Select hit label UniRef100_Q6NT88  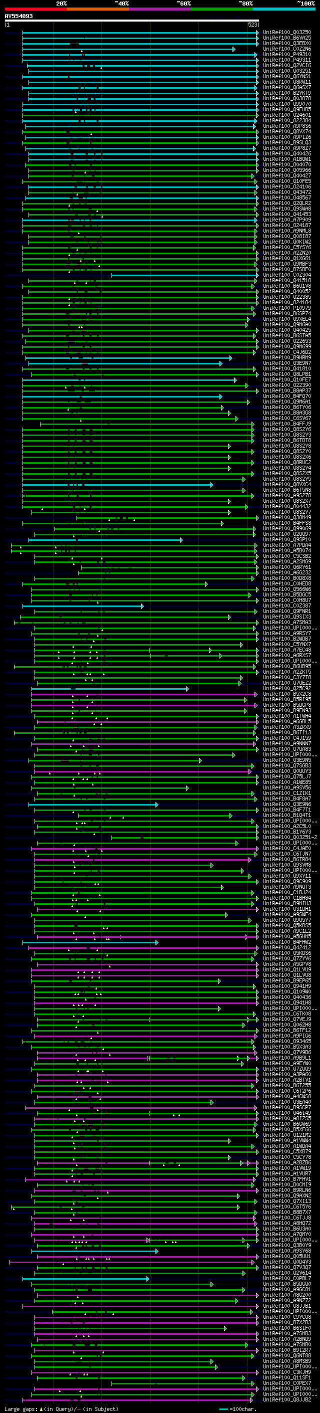286,1356
